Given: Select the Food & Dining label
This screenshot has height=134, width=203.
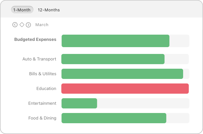Looking at the screenshot, I should click(x=42, y=118).
